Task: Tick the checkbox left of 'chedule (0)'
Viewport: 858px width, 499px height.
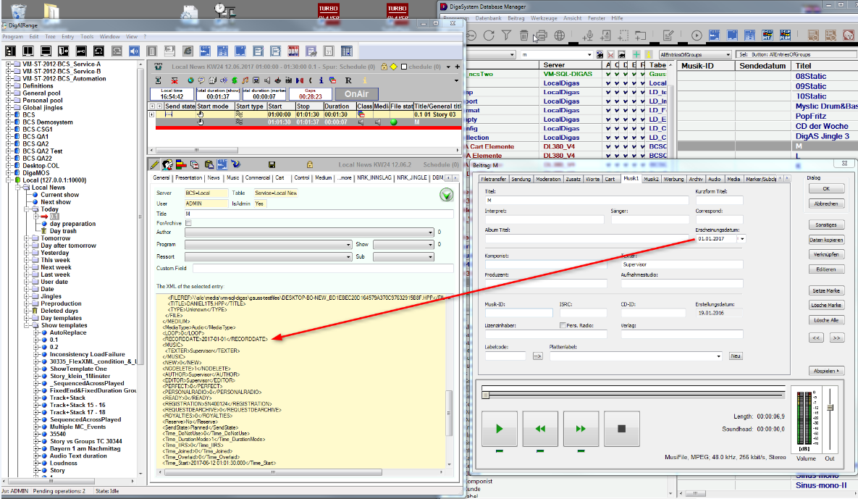Action: (x=404, y=67)
